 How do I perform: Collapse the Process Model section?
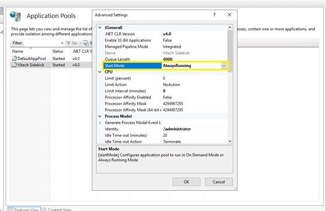click(100, 117)
